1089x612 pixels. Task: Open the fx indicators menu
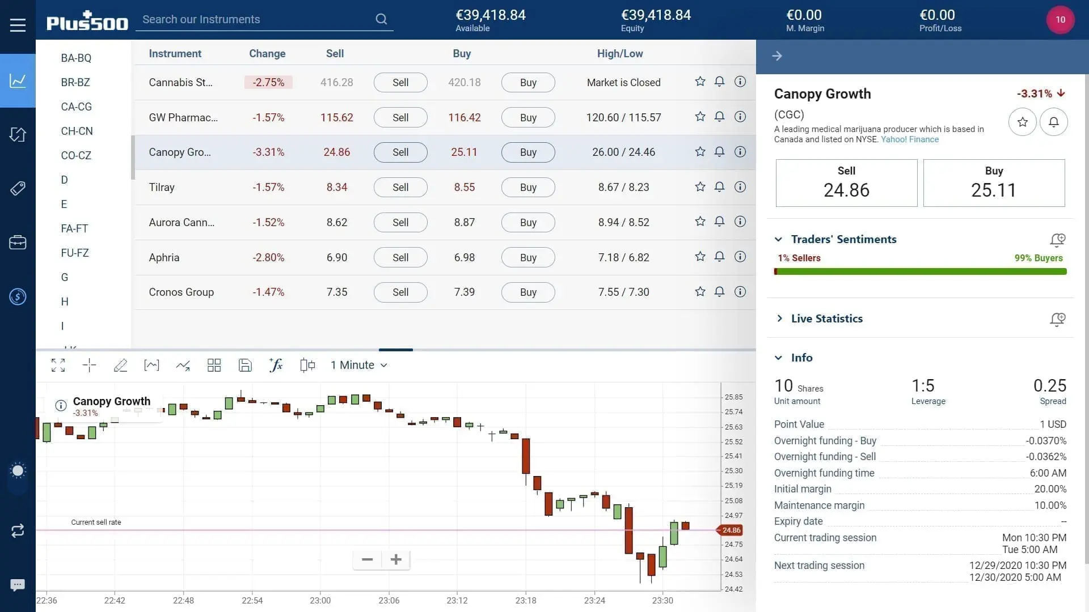pos(276,365)
